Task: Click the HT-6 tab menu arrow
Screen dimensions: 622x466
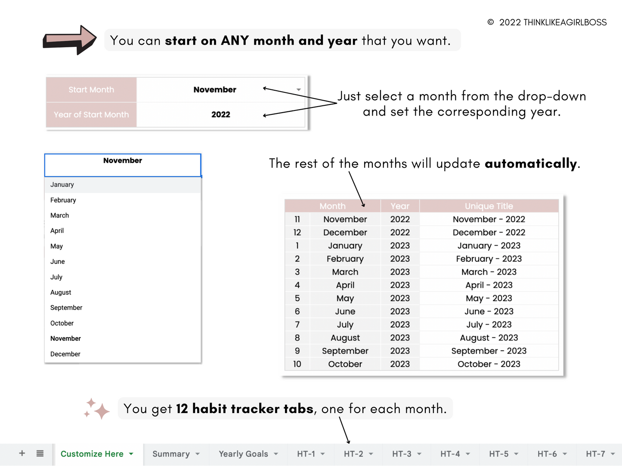Action: click(x=565, y=454)
